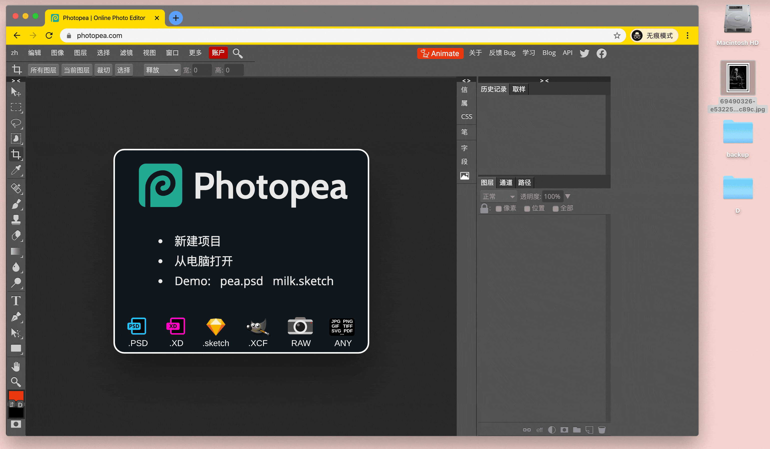The width and height of the screenshot is (770, 449).
Task: Select the Eyedropper tool
Action: pos(16,170)
